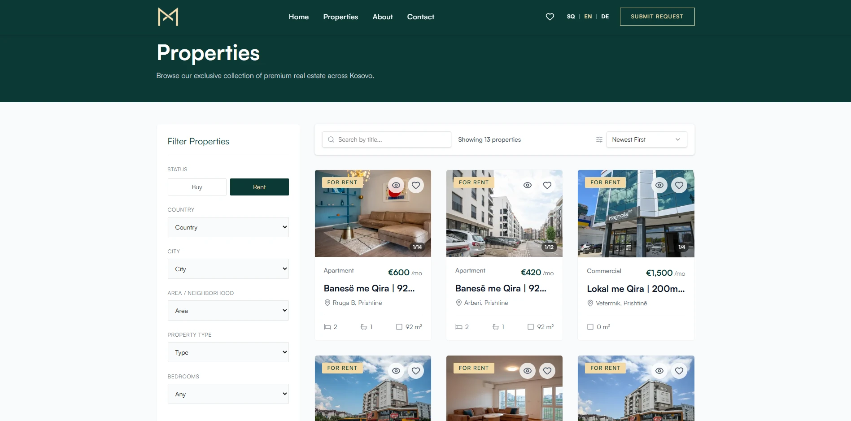Viewport: 851px width, 421px height.
Task: Click heart icon on second-row first card
Action: pos(416,371)
